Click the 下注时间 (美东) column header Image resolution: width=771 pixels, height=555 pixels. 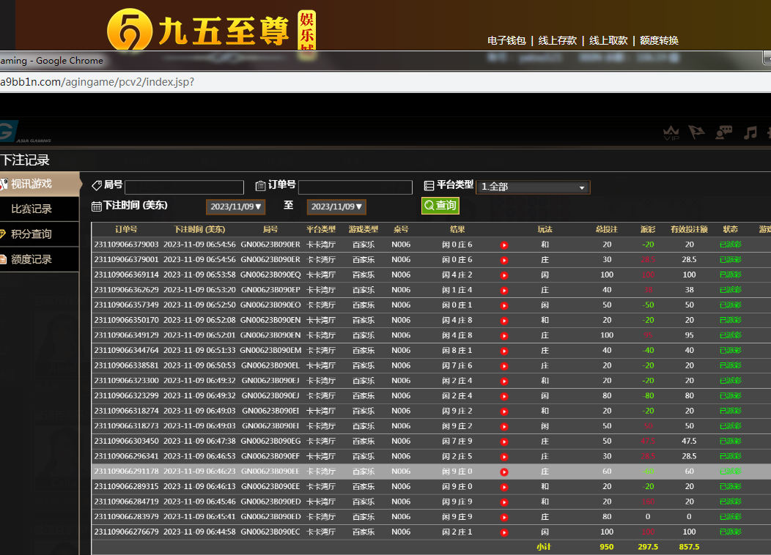point(199,229)
